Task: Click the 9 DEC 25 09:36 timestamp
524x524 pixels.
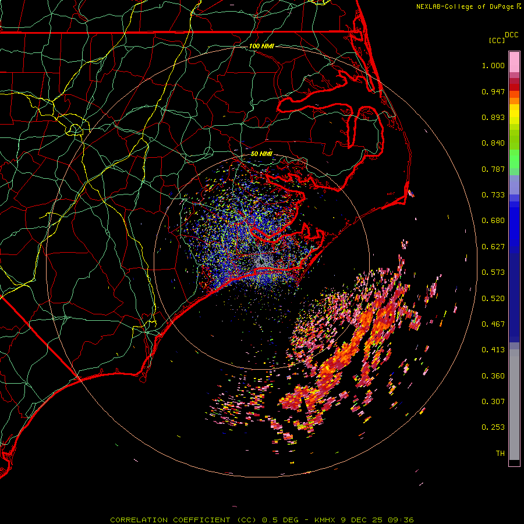Action: (377, 520)
